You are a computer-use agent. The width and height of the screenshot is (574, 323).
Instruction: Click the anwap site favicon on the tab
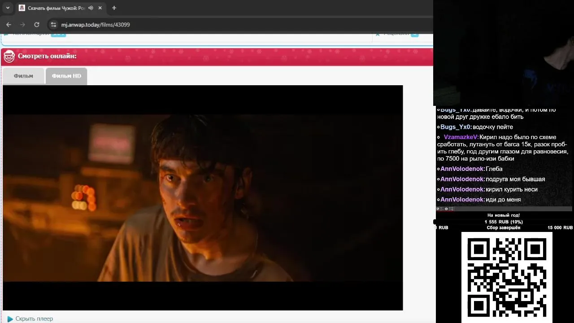click(x=22, y=8)
